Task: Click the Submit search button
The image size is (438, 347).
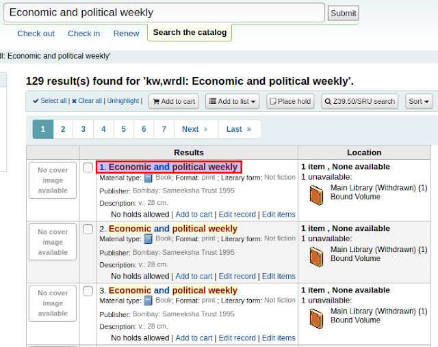Action: tap(344, 13)
